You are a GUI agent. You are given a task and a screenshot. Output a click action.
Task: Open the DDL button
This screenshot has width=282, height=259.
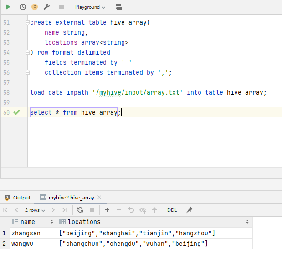point(172,210)
